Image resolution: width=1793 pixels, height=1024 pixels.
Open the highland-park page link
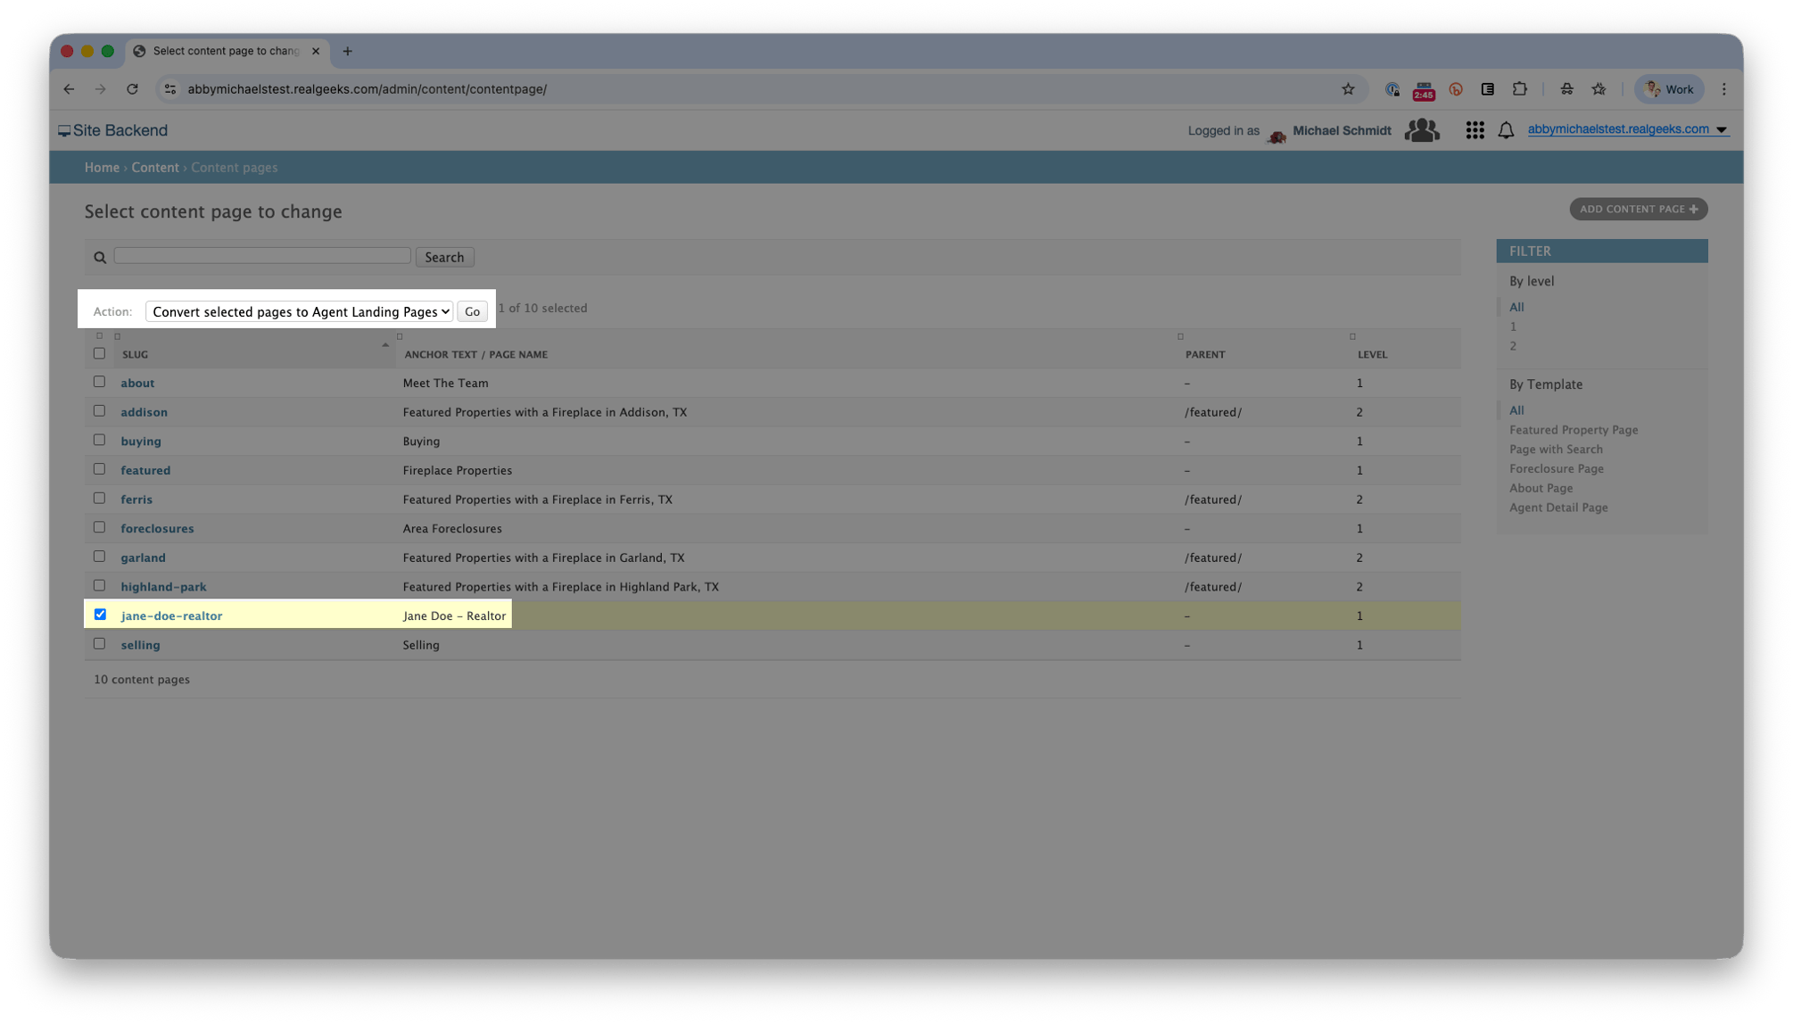tap(163, 587)
